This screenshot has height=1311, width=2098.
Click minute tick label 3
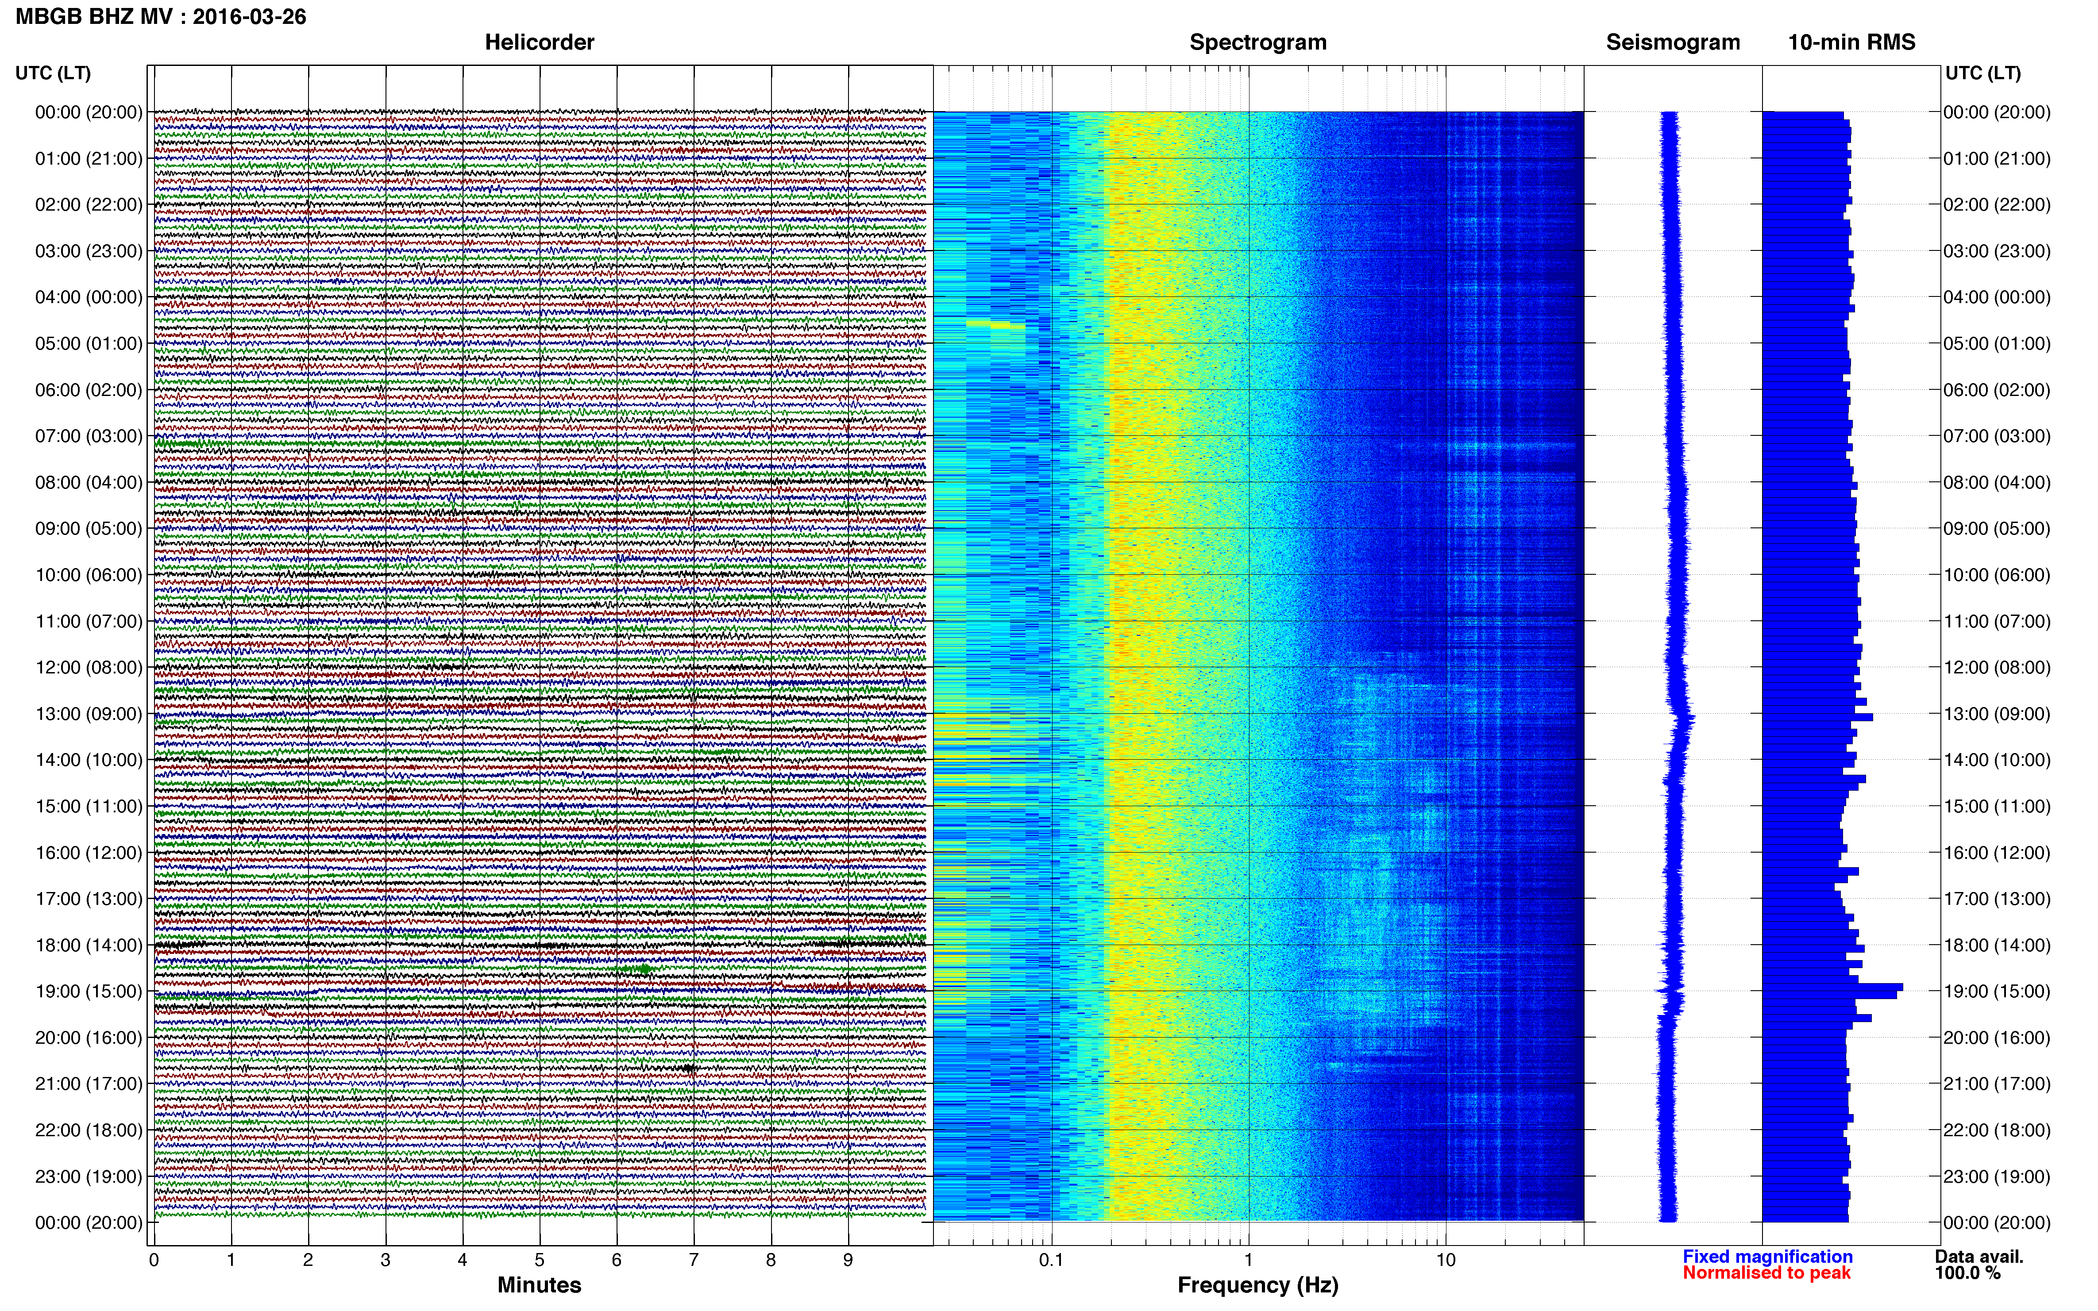point(385,1260)
